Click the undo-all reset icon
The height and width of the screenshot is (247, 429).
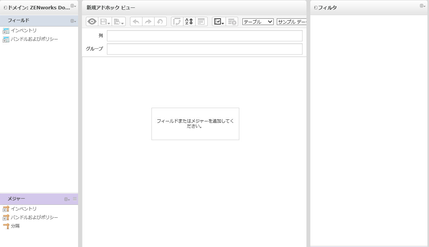tap(160, 21)
